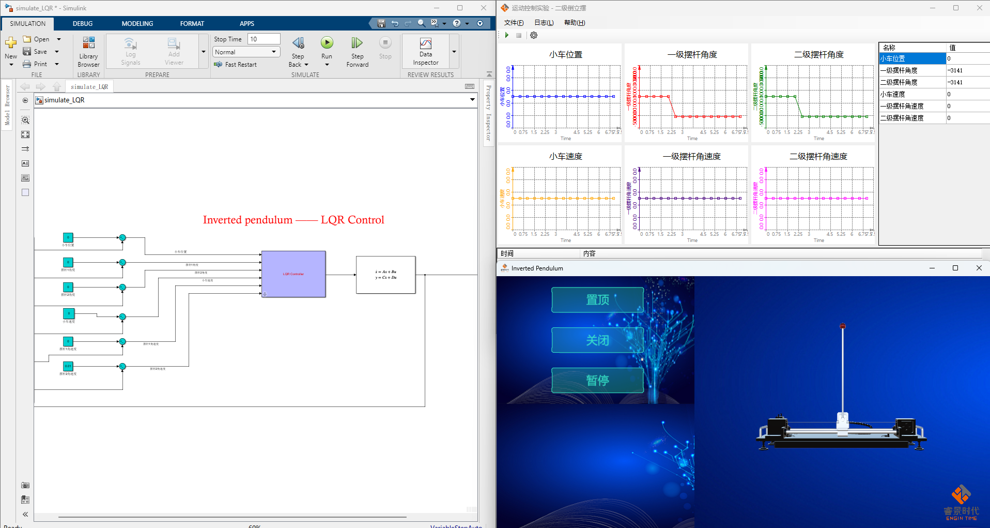Open the Normal simulation mode dropdown
Screen dimensions: 990x528
[246, 52]
